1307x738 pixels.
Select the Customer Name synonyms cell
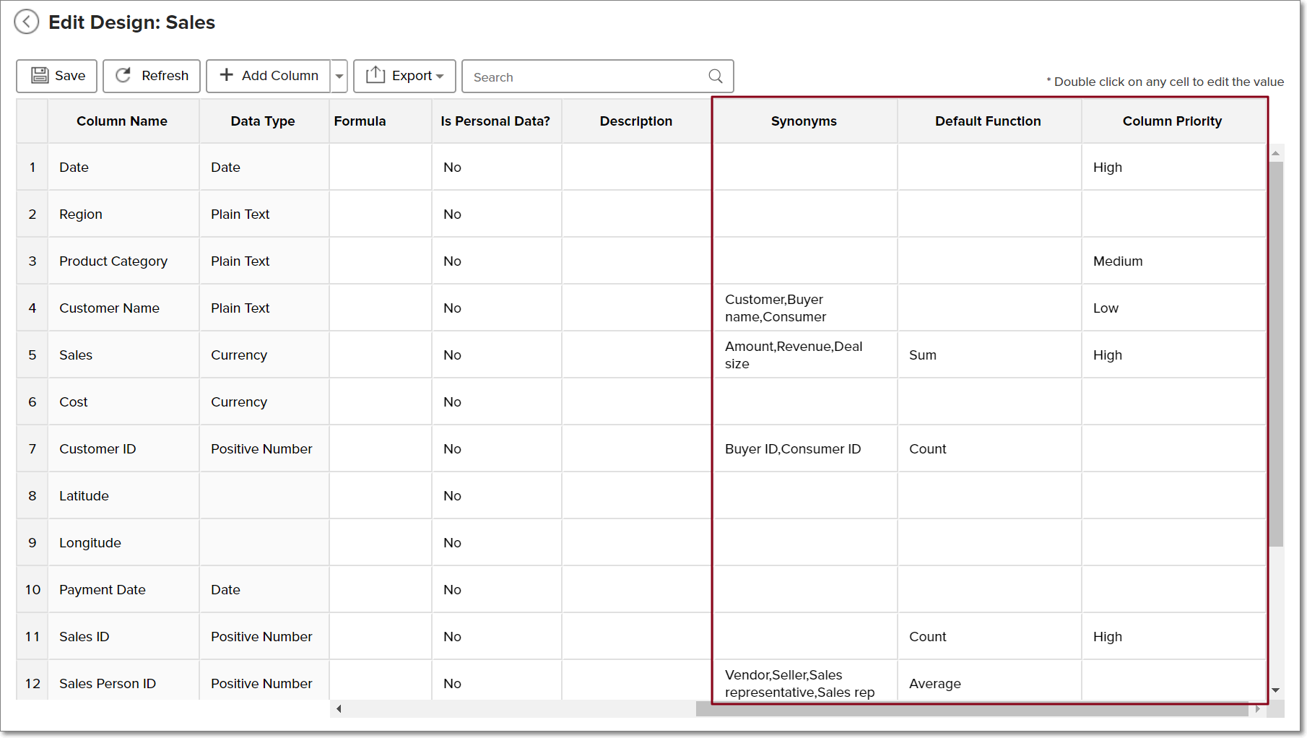(x=804, y=308)
